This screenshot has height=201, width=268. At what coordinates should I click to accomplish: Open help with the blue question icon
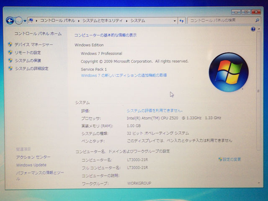tap(253, 29)
